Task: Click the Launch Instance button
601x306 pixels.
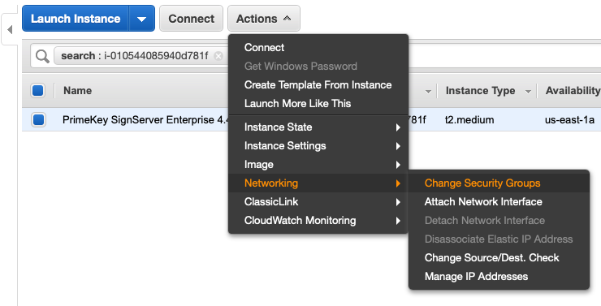Action: [76, 19]
